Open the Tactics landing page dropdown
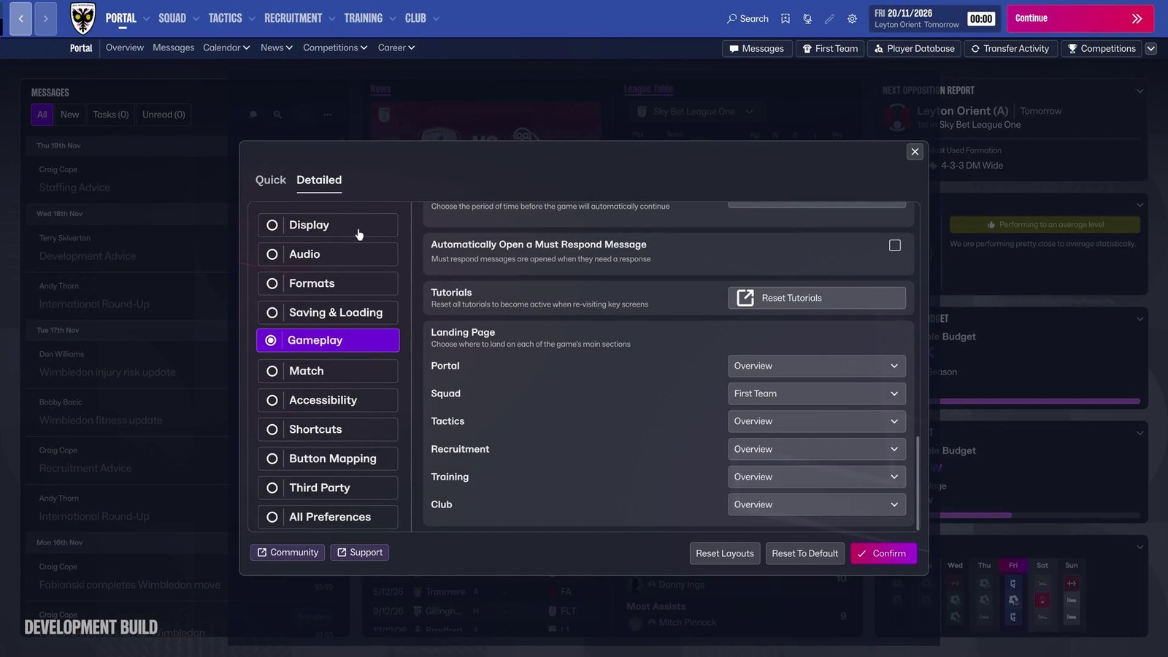Image resolution: width=1168 pixels, height=657 pixels. pos(817,421)
